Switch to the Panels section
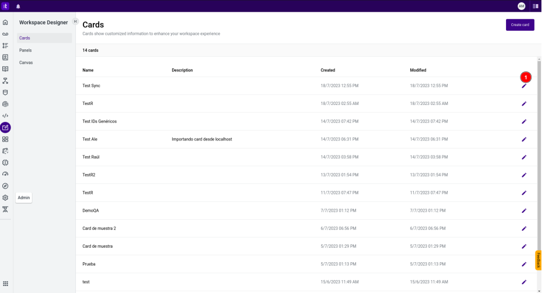 coord(26,50)
